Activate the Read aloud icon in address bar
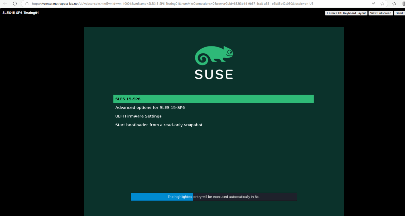Screen dimensions: 405x216 pyautogui.click(x=373, y=4)
